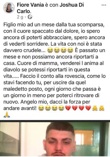Click the final baby angel emoji
The width and height of the screenshot is (110, 157).
coord(102,108)
